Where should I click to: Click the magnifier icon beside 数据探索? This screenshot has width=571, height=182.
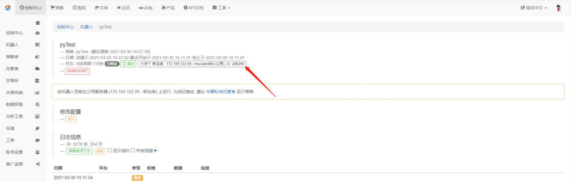(x=37, y=105)
